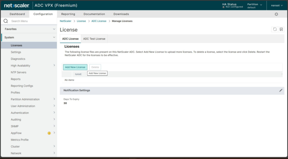Click the AppFlow warning badge
The width and height of the screenshot is (288, 159).
[x=49, y=133]
